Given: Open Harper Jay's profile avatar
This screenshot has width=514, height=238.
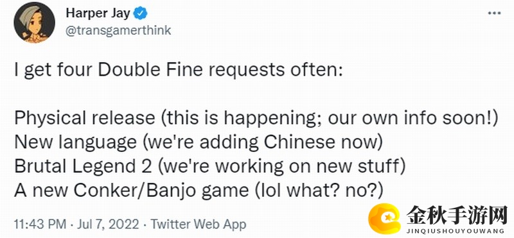Looking at the screenshot, I should click(35, 22).
